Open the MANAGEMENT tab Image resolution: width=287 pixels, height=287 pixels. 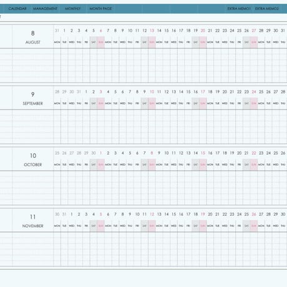pyautogui.click(x=45, y=9)
